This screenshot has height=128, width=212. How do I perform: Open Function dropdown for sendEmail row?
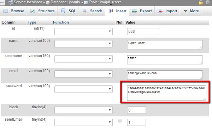83,122
